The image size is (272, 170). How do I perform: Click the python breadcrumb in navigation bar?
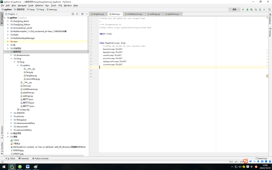click(x=7, y=10)
